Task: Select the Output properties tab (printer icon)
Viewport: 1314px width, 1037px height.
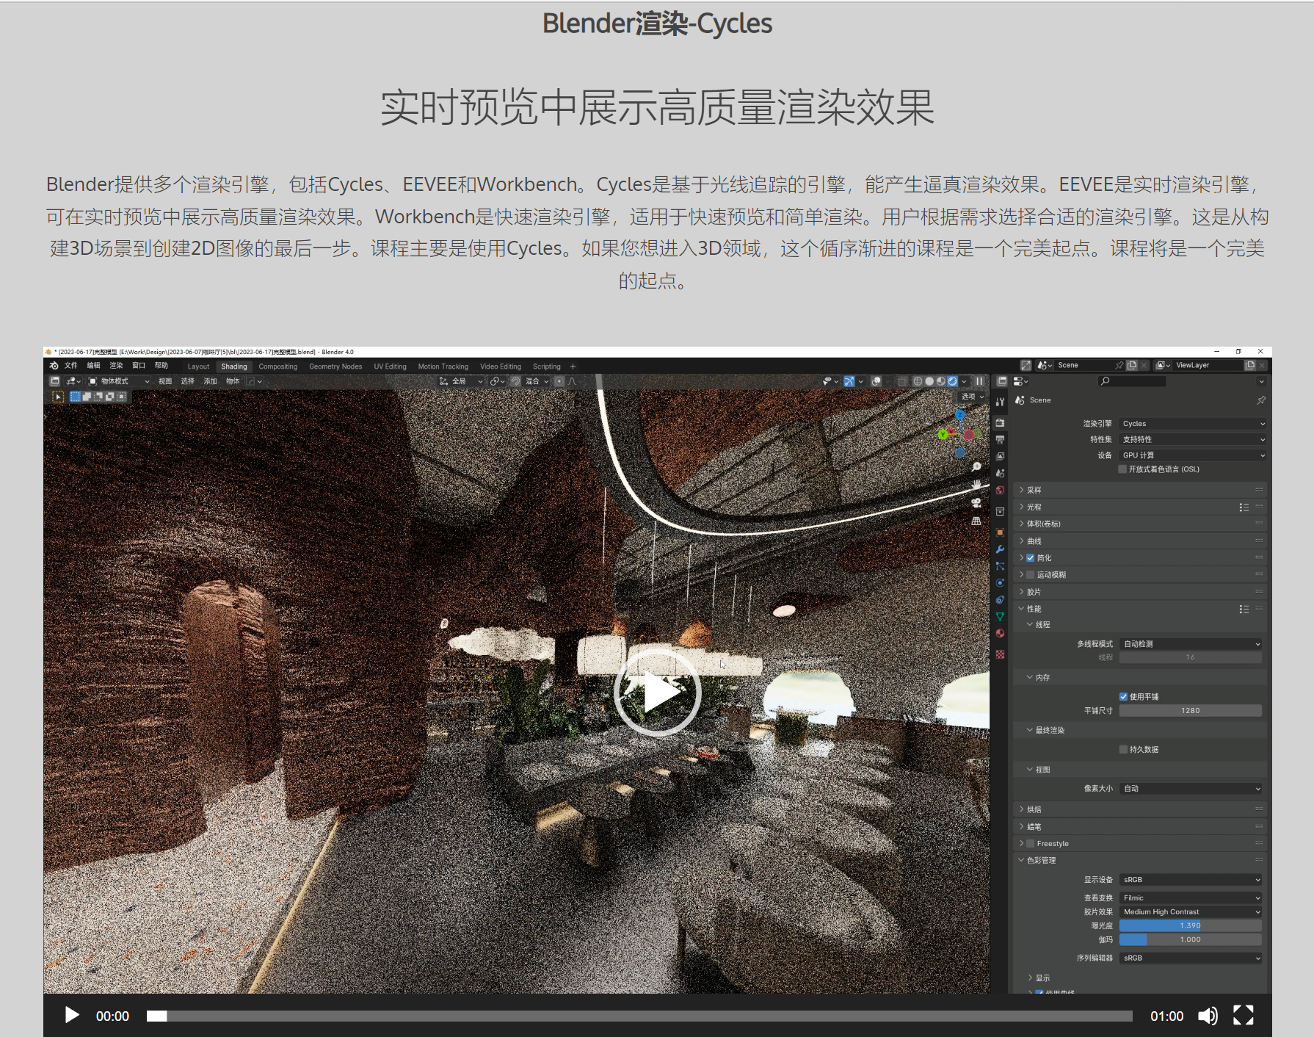Action: click(x=1000, y=439)
